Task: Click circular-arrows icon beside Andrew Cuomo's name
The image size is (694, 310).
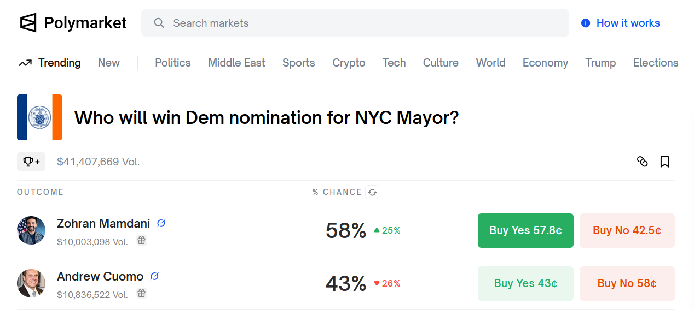Action: [x=154, y=276]
